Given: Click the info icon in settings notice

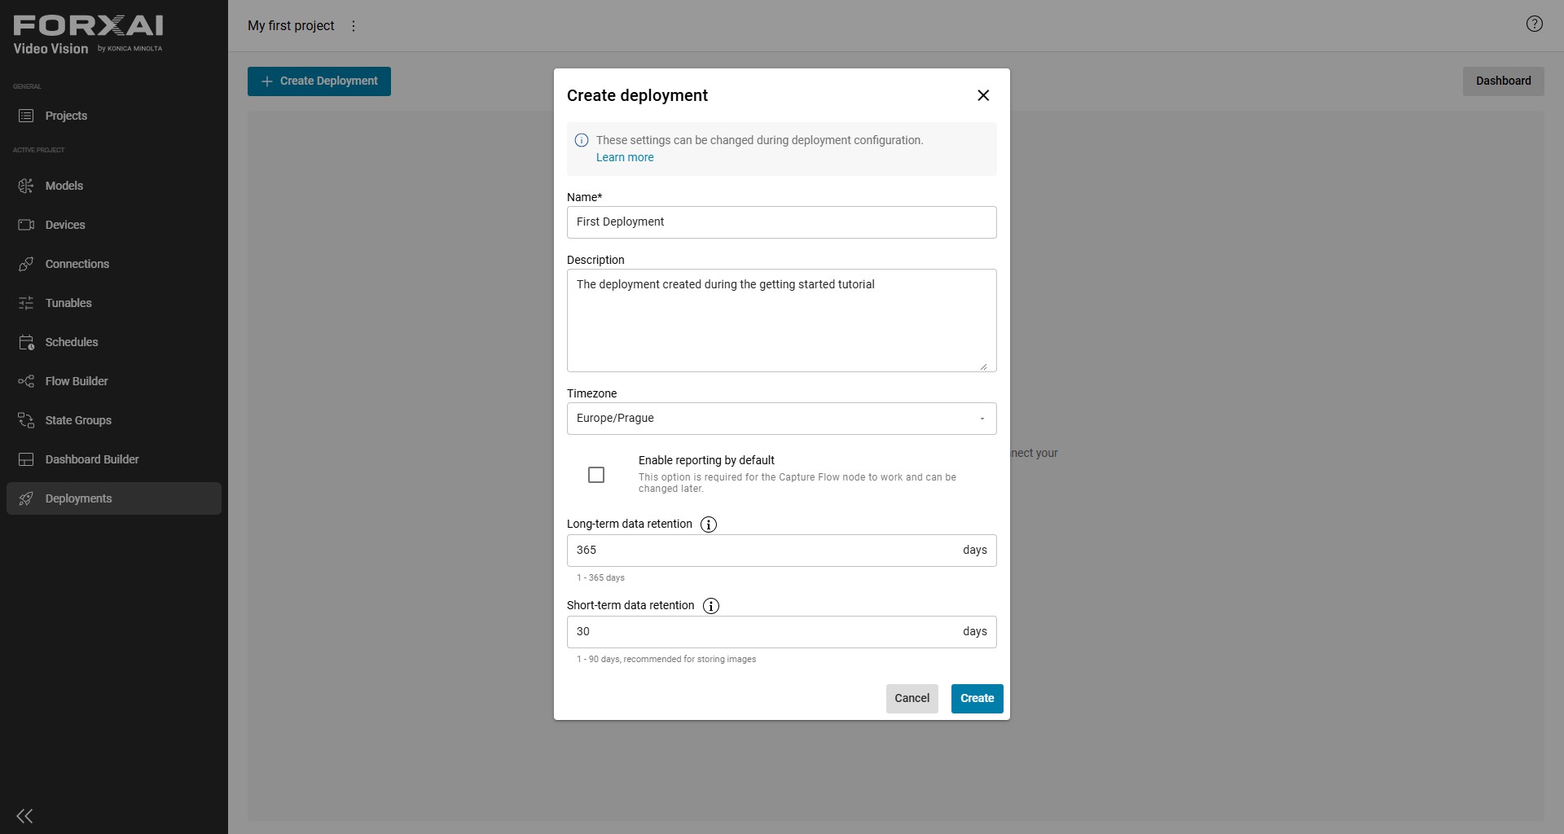Looking at the screenshot, I should (582, 140).
